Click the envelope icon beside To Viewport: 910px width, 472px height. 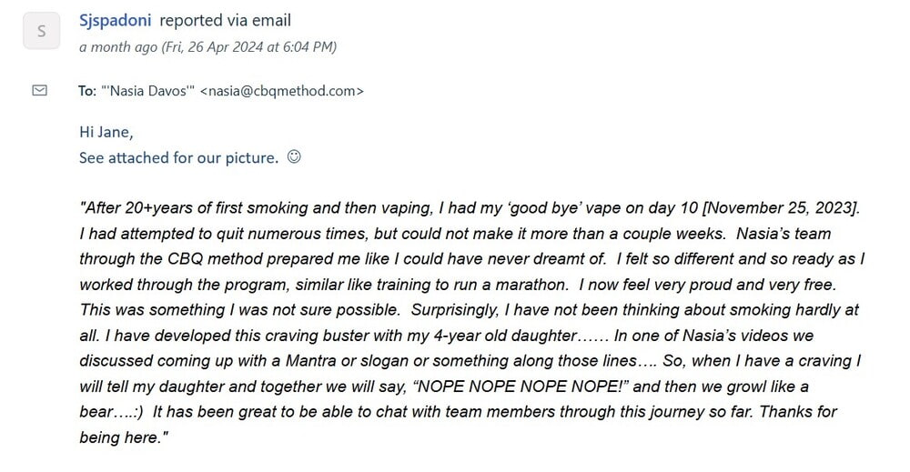pyautogui.click(x=40, y=90)
